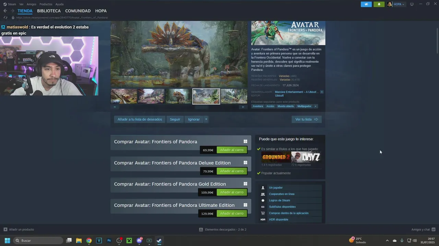
Task: Open downloads via the download tray icon
Action: pos(201,230)
